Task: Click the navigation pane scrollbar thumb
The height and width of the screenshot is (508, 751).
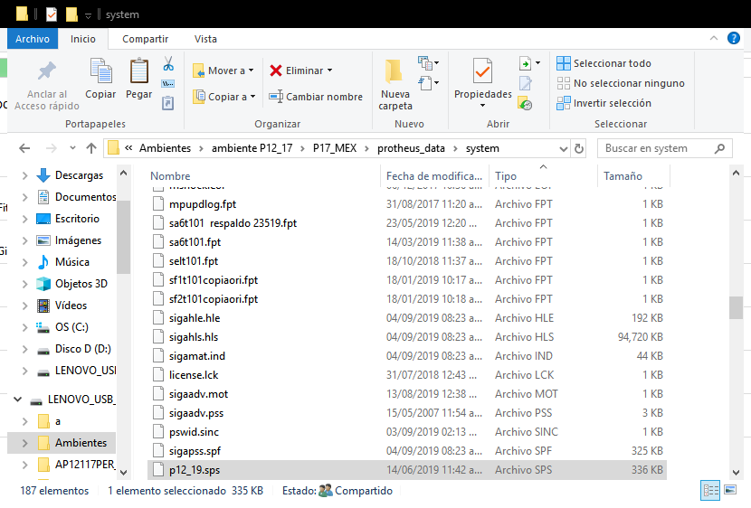Action: point(124,237)
